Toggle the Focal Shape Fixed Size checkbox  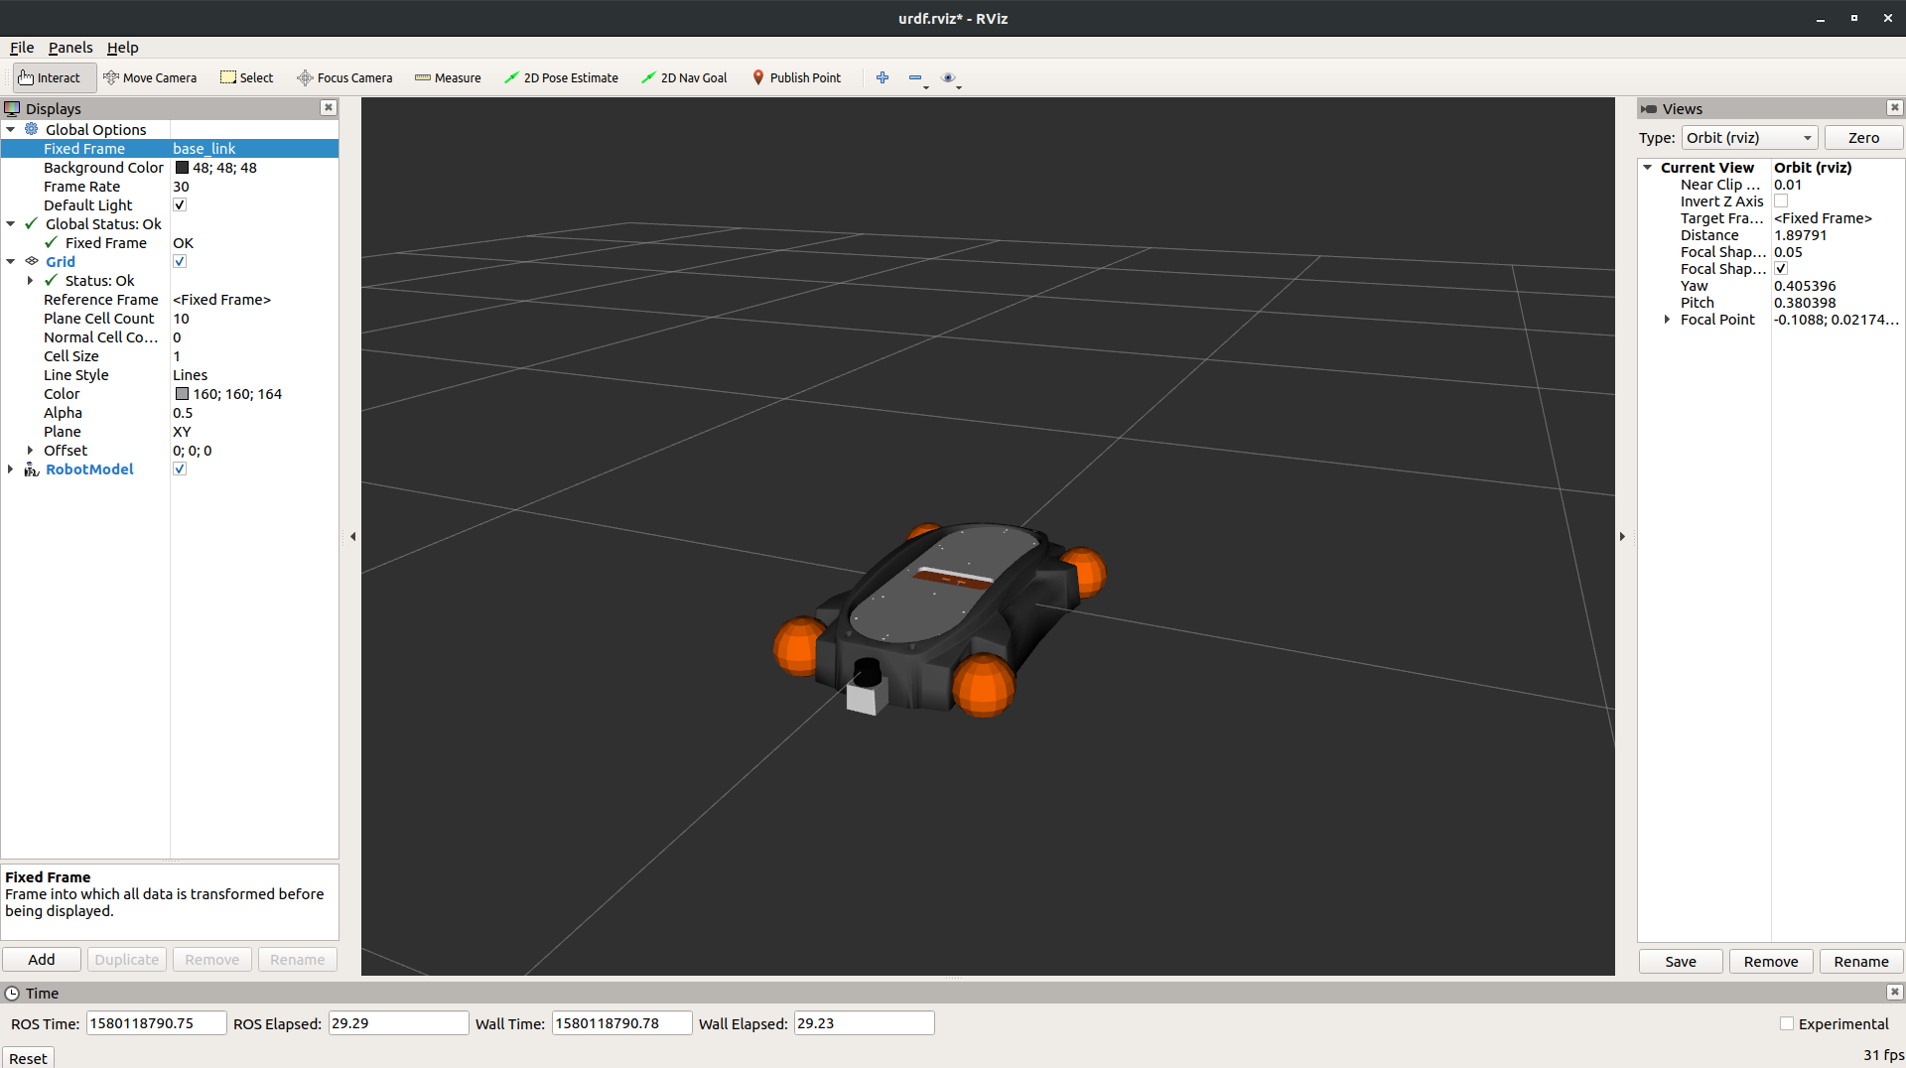click(x=1781, y=268)
